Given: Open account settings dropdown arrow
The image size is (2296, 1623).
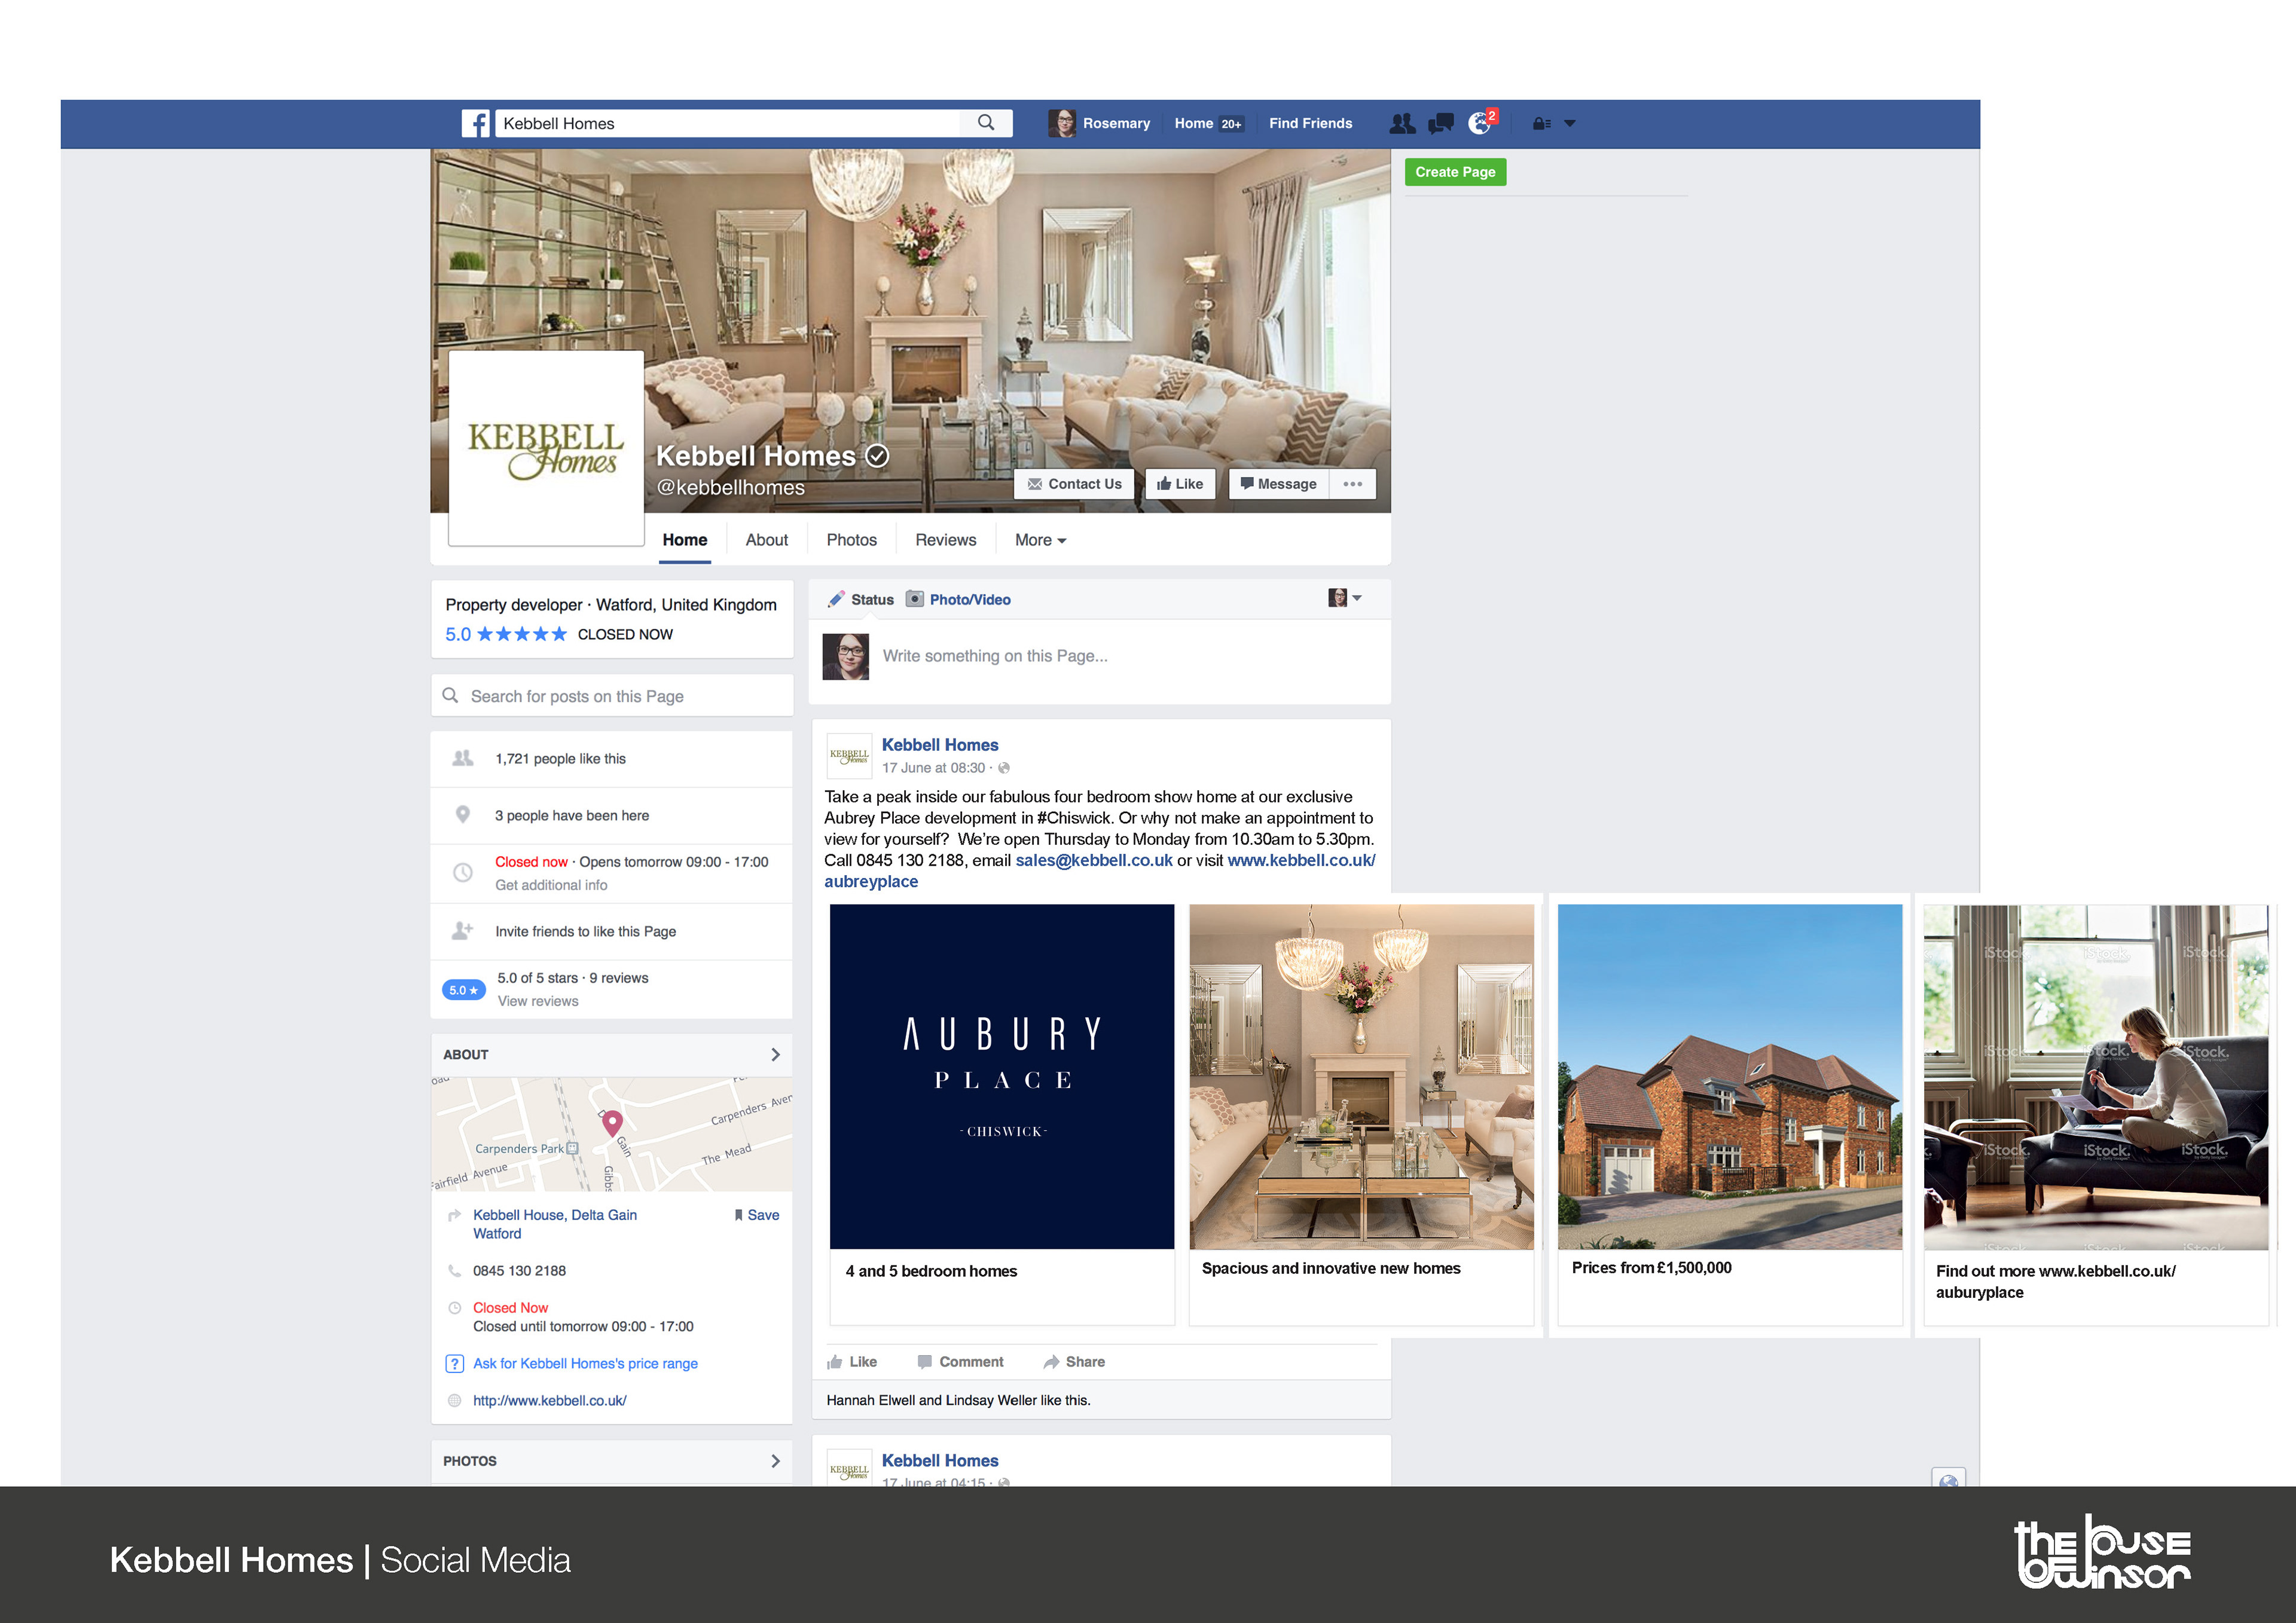Looking at the screenshot, I should coord(1570,123).
